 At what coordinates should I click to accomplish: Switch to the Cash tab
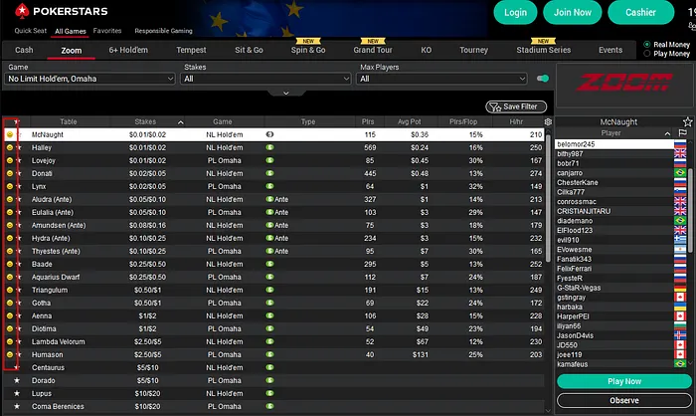pos(24,50)
